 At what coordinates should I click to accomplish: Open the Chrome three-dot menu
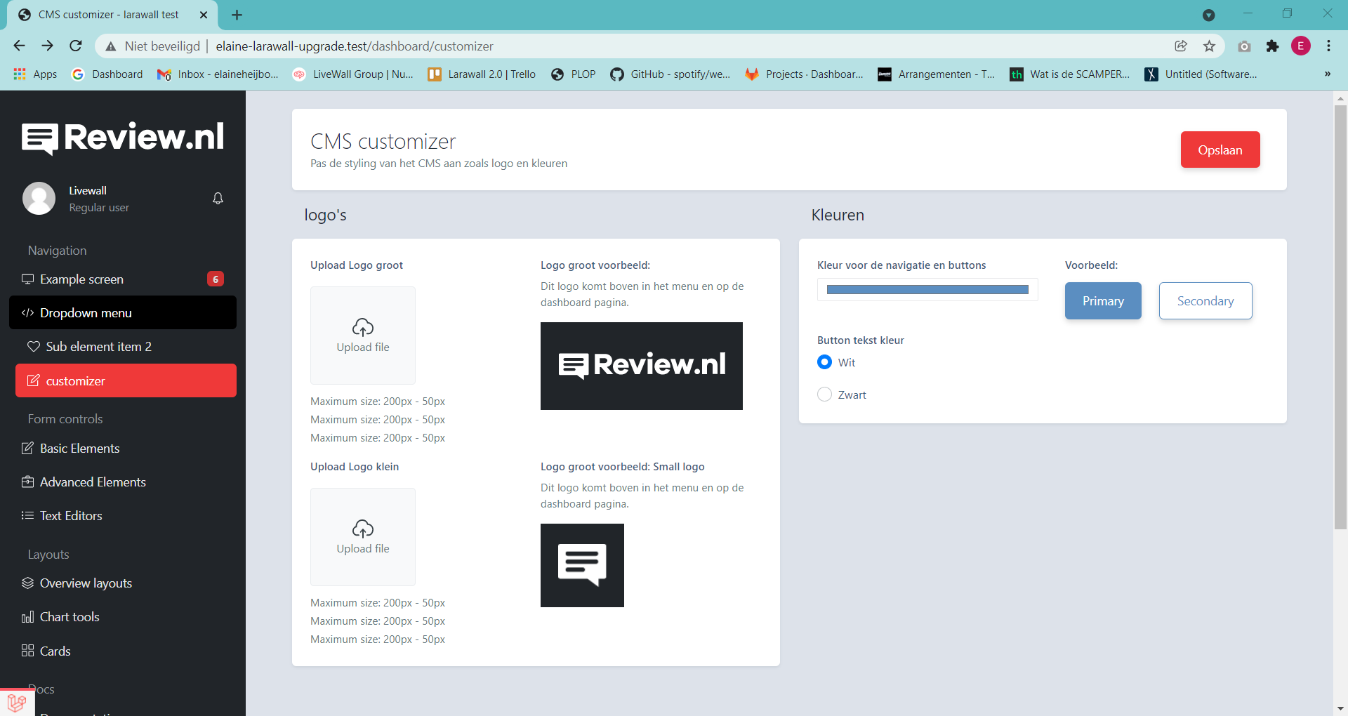(1328, 46)
